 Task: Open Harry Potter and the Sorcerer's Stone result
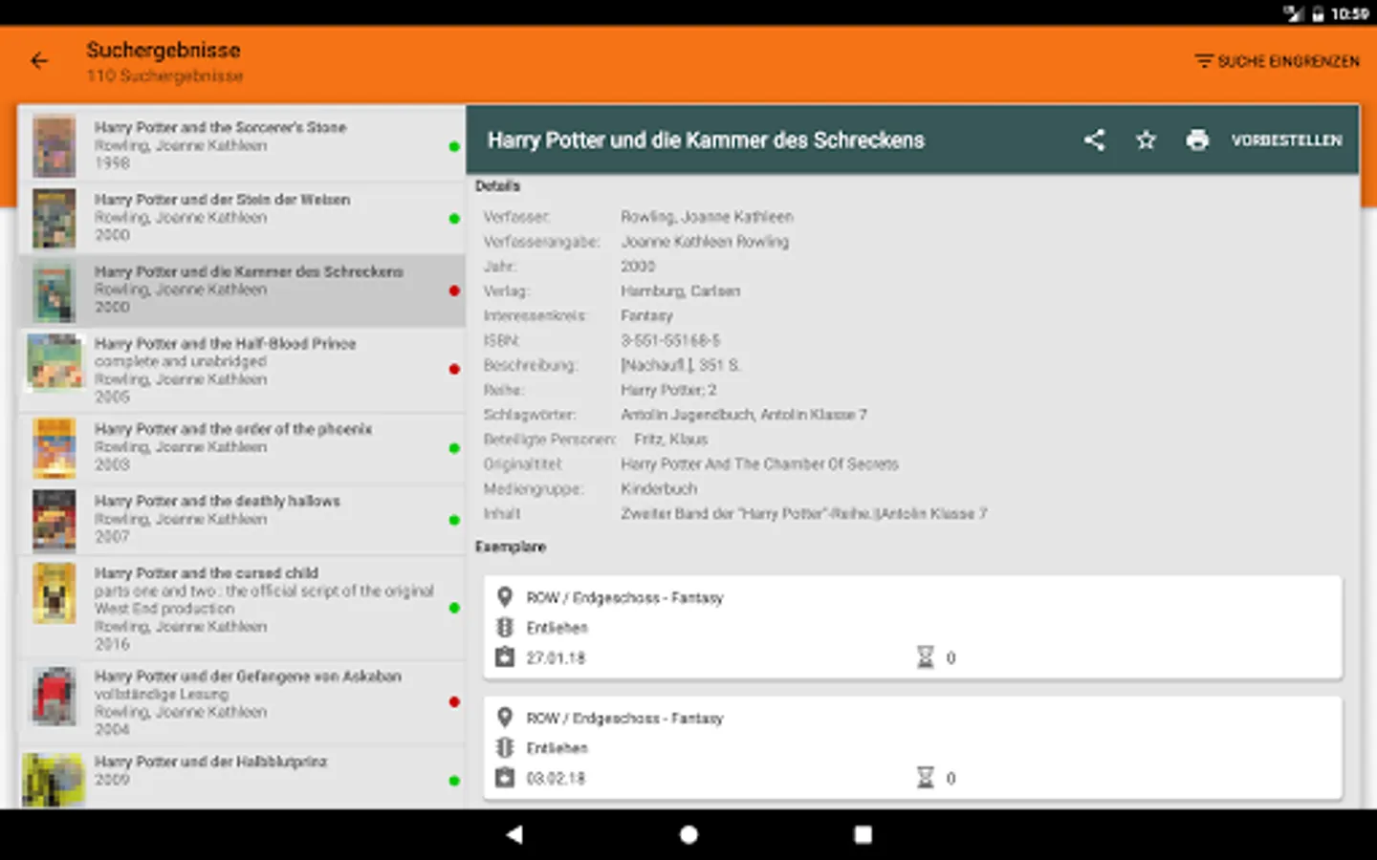coord(242,145)
